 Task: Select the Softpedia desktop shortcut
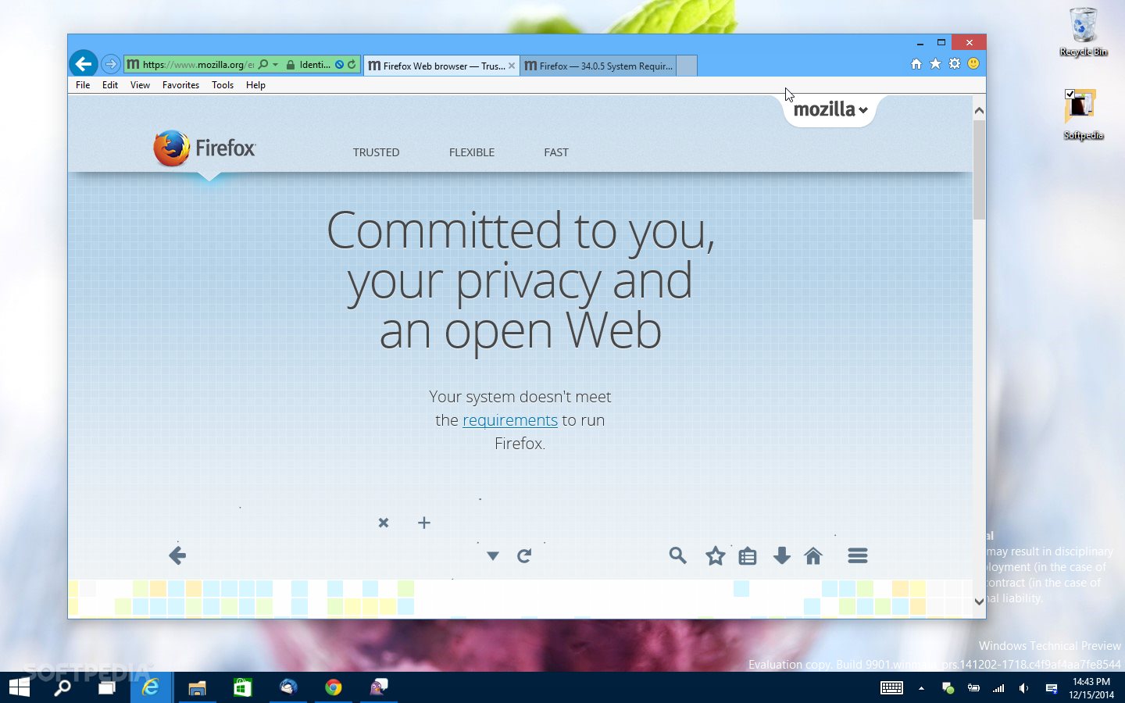[x=1083, y=115]
